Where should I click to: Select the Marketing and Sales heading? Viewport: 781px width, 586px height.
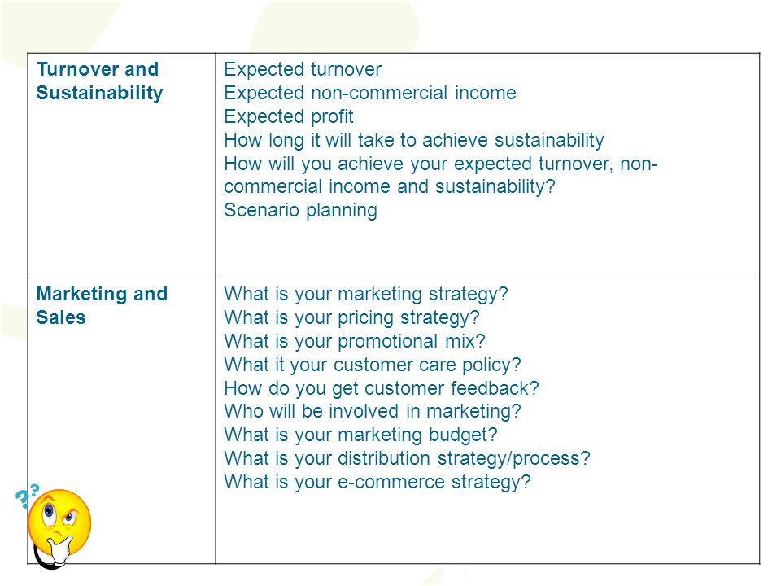click(x=102, y=305)
